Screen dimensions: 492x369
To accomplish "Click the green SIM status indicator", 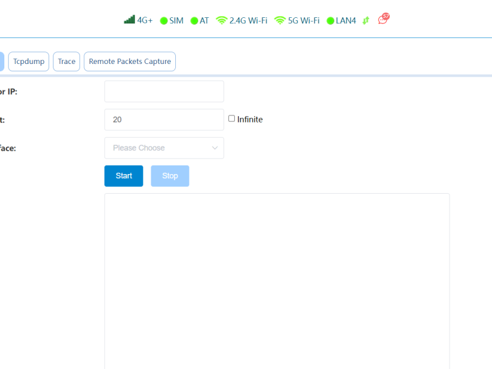I will (164, 21).
